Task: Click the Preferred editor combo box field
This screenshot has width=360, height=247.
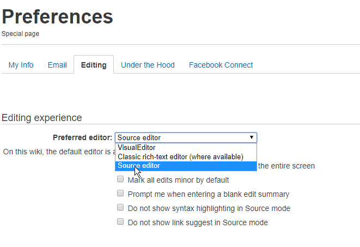Action: coord(180,137)
